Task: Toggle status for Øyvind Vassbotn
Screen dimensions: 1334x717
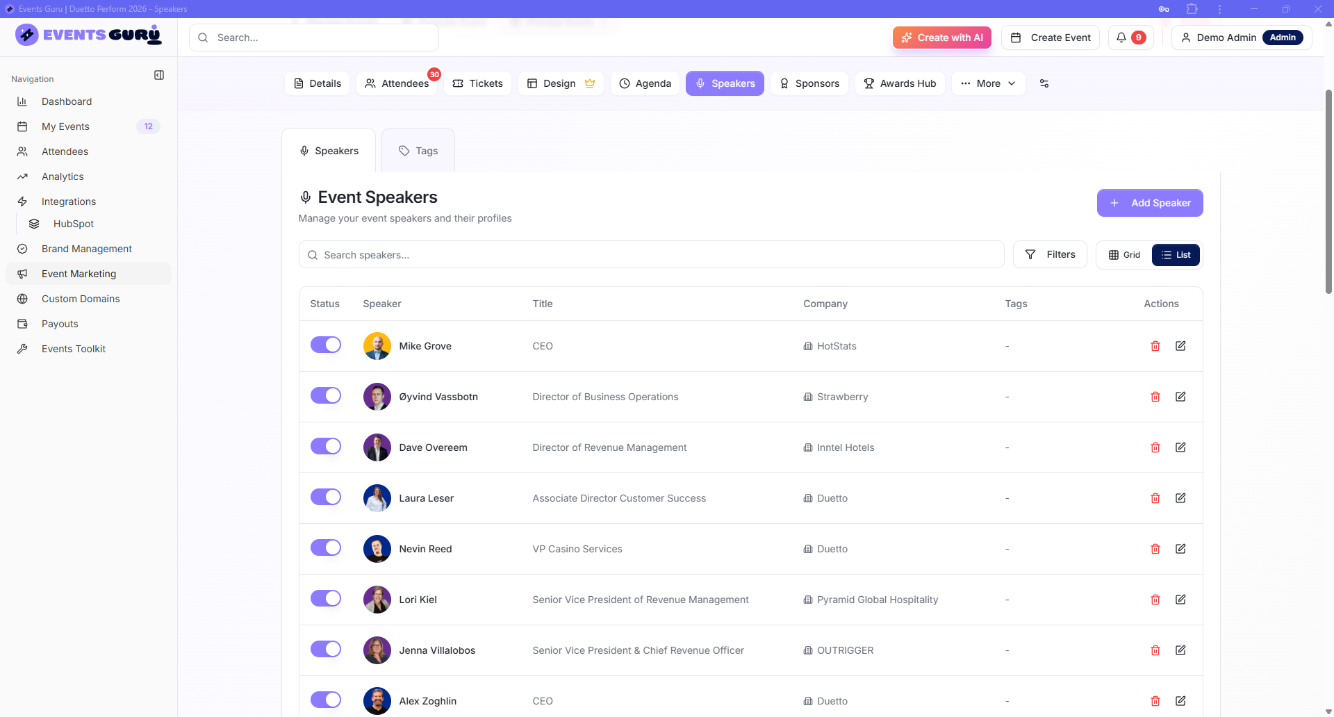Action: (326, 395)
